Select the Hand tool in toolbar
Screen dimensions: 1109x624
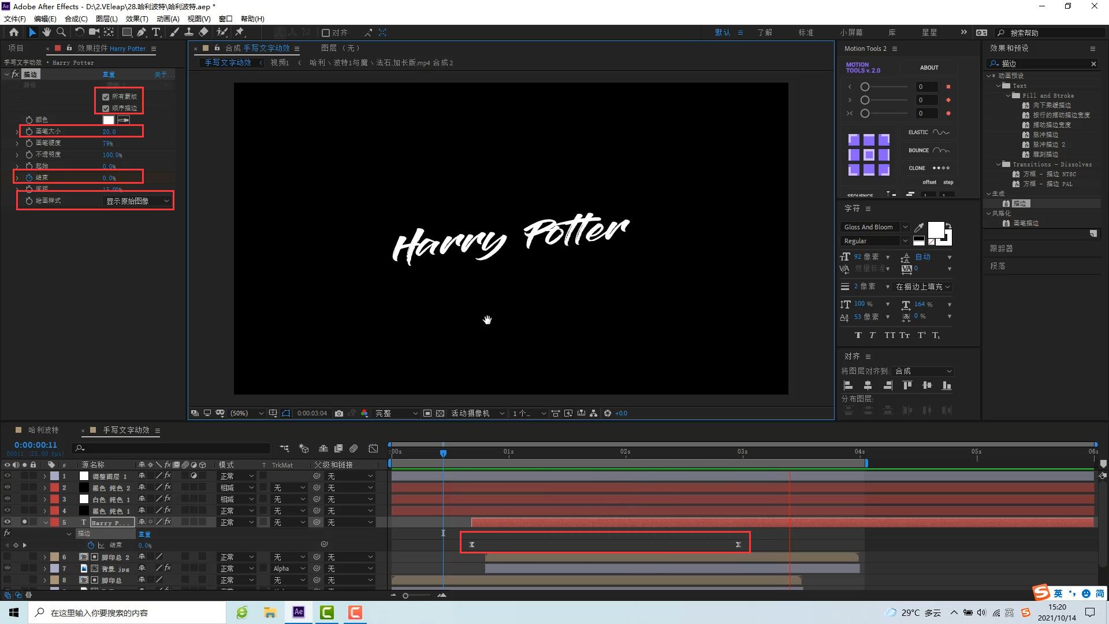point(47,32)
